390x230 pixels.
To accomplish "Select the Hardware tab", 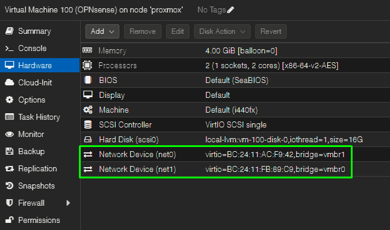I will click(x=40, y=65).
